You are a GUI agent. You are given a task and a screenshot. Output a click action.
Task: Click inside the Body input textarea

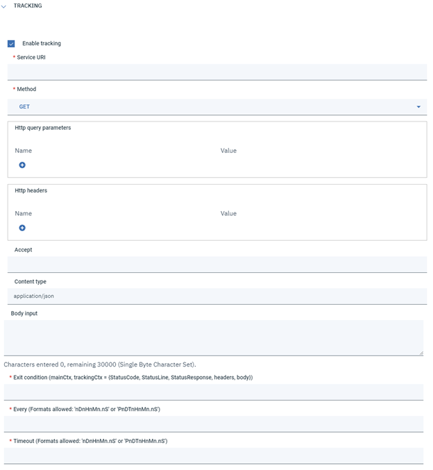pos(213,337)
